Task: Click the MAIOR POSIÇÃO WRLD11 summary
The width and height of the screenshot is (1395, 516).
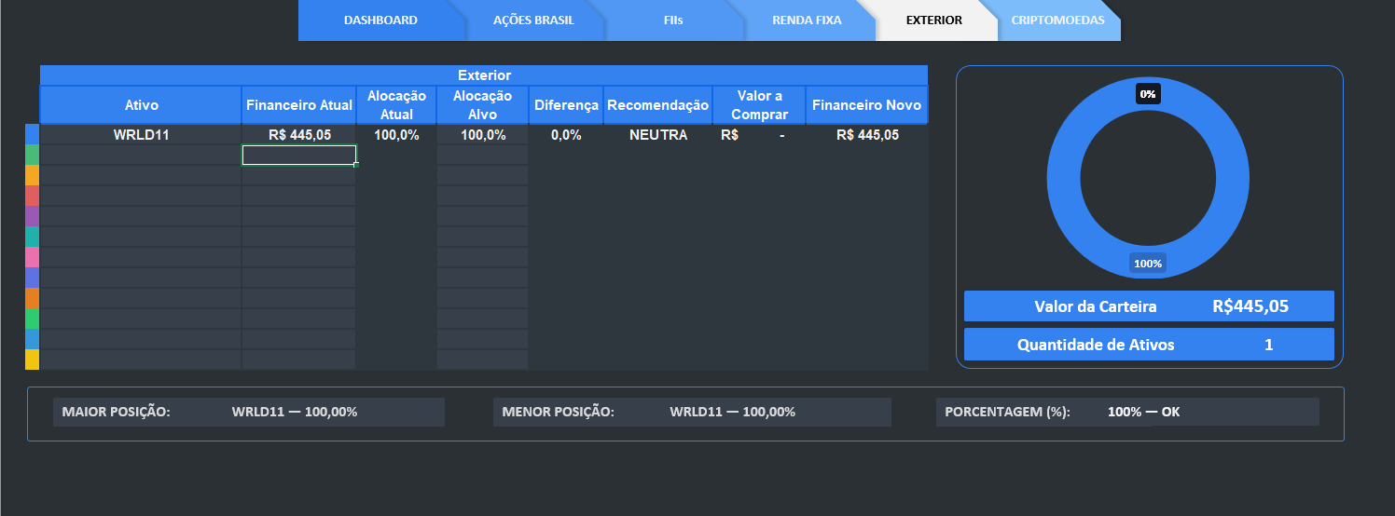Action: pyautogui.click(x=249, y=412)
